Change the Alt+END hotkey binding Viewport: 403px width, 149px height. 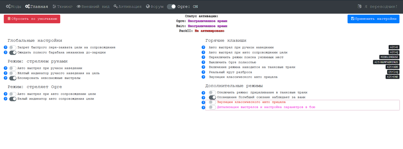click(392, 77)
